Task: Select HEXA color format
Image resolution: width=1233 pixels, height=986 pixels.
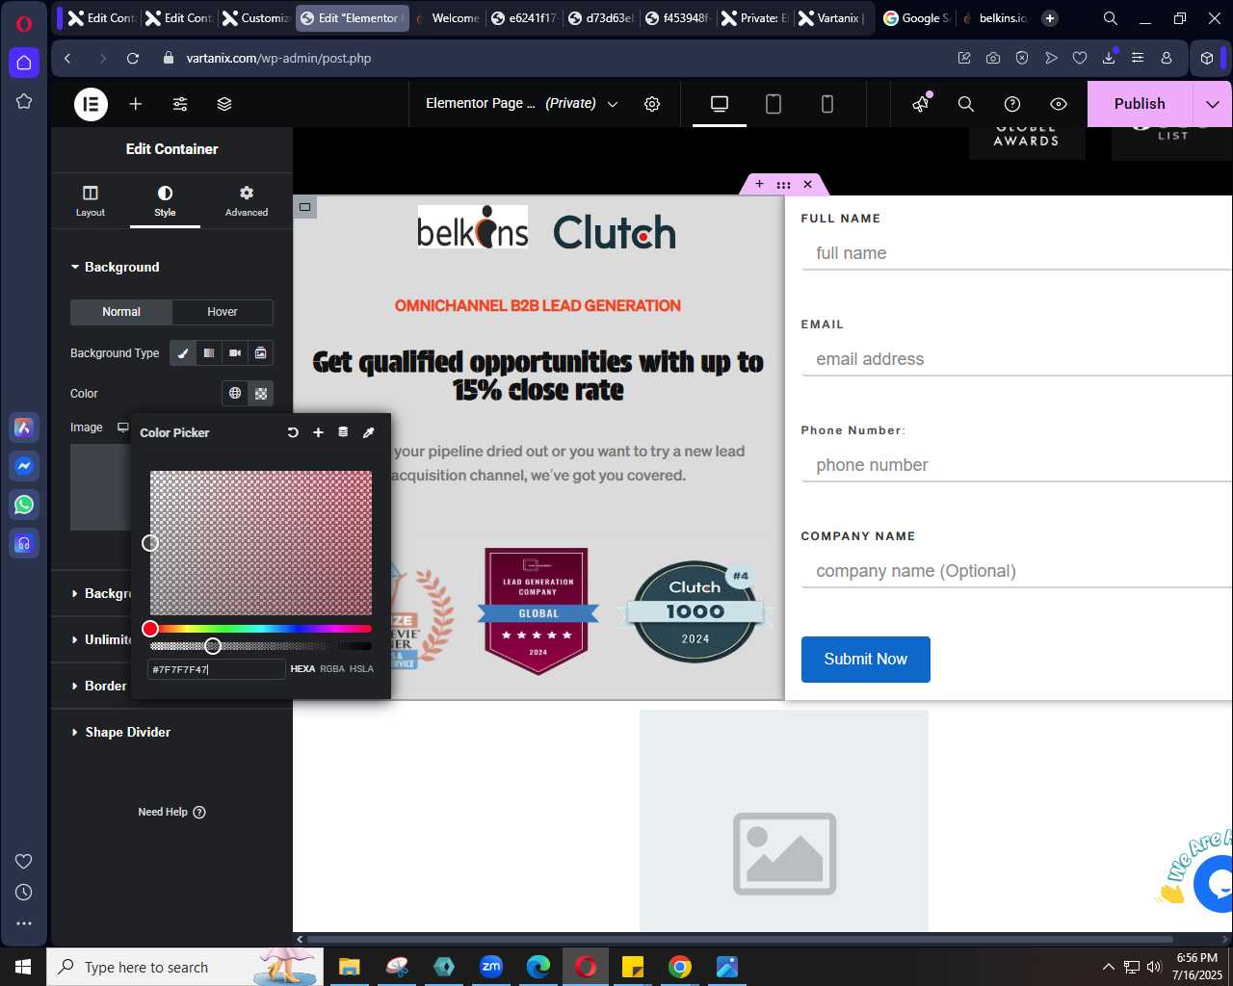Action: click(x=302, y=669)
